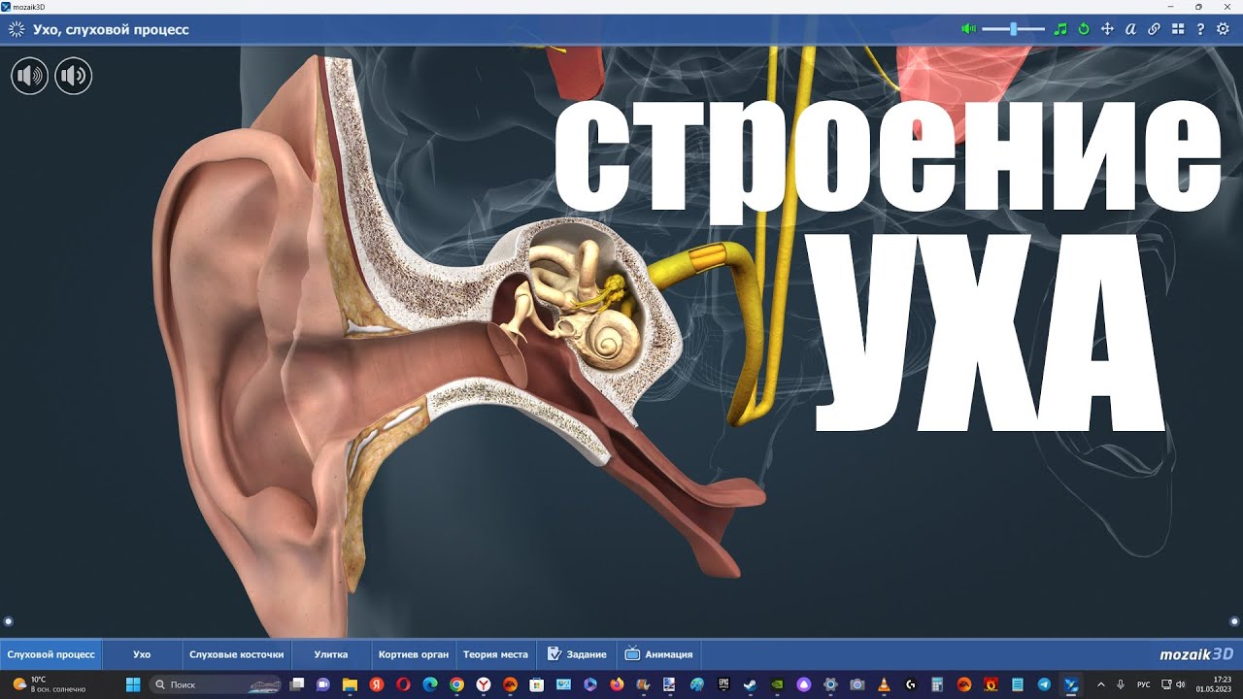Open the Yandex Я icon on taskbar
1243x699 pixels.
[377, 684]
